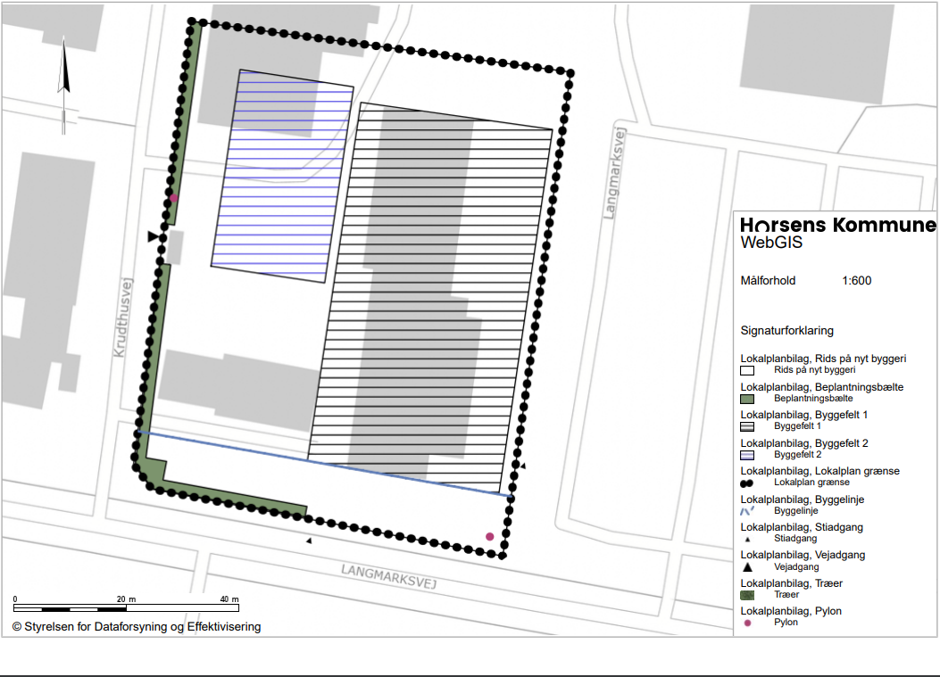This screenshot has width=940, height=677.
Task: Click the Målforhold 1:600 scale value
Action: [x=856, y=281]
